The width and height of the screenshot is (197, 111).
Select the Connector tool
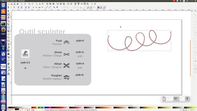click(x=8, y=74)
